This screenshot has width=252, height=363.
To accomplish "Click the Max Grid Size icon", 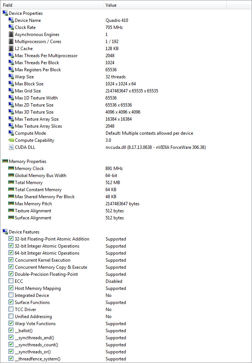I will (x=11, y=91).
